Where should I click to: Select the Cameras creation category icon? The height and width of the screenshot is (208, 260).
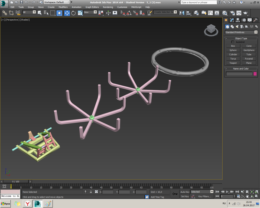click(243, 26)
